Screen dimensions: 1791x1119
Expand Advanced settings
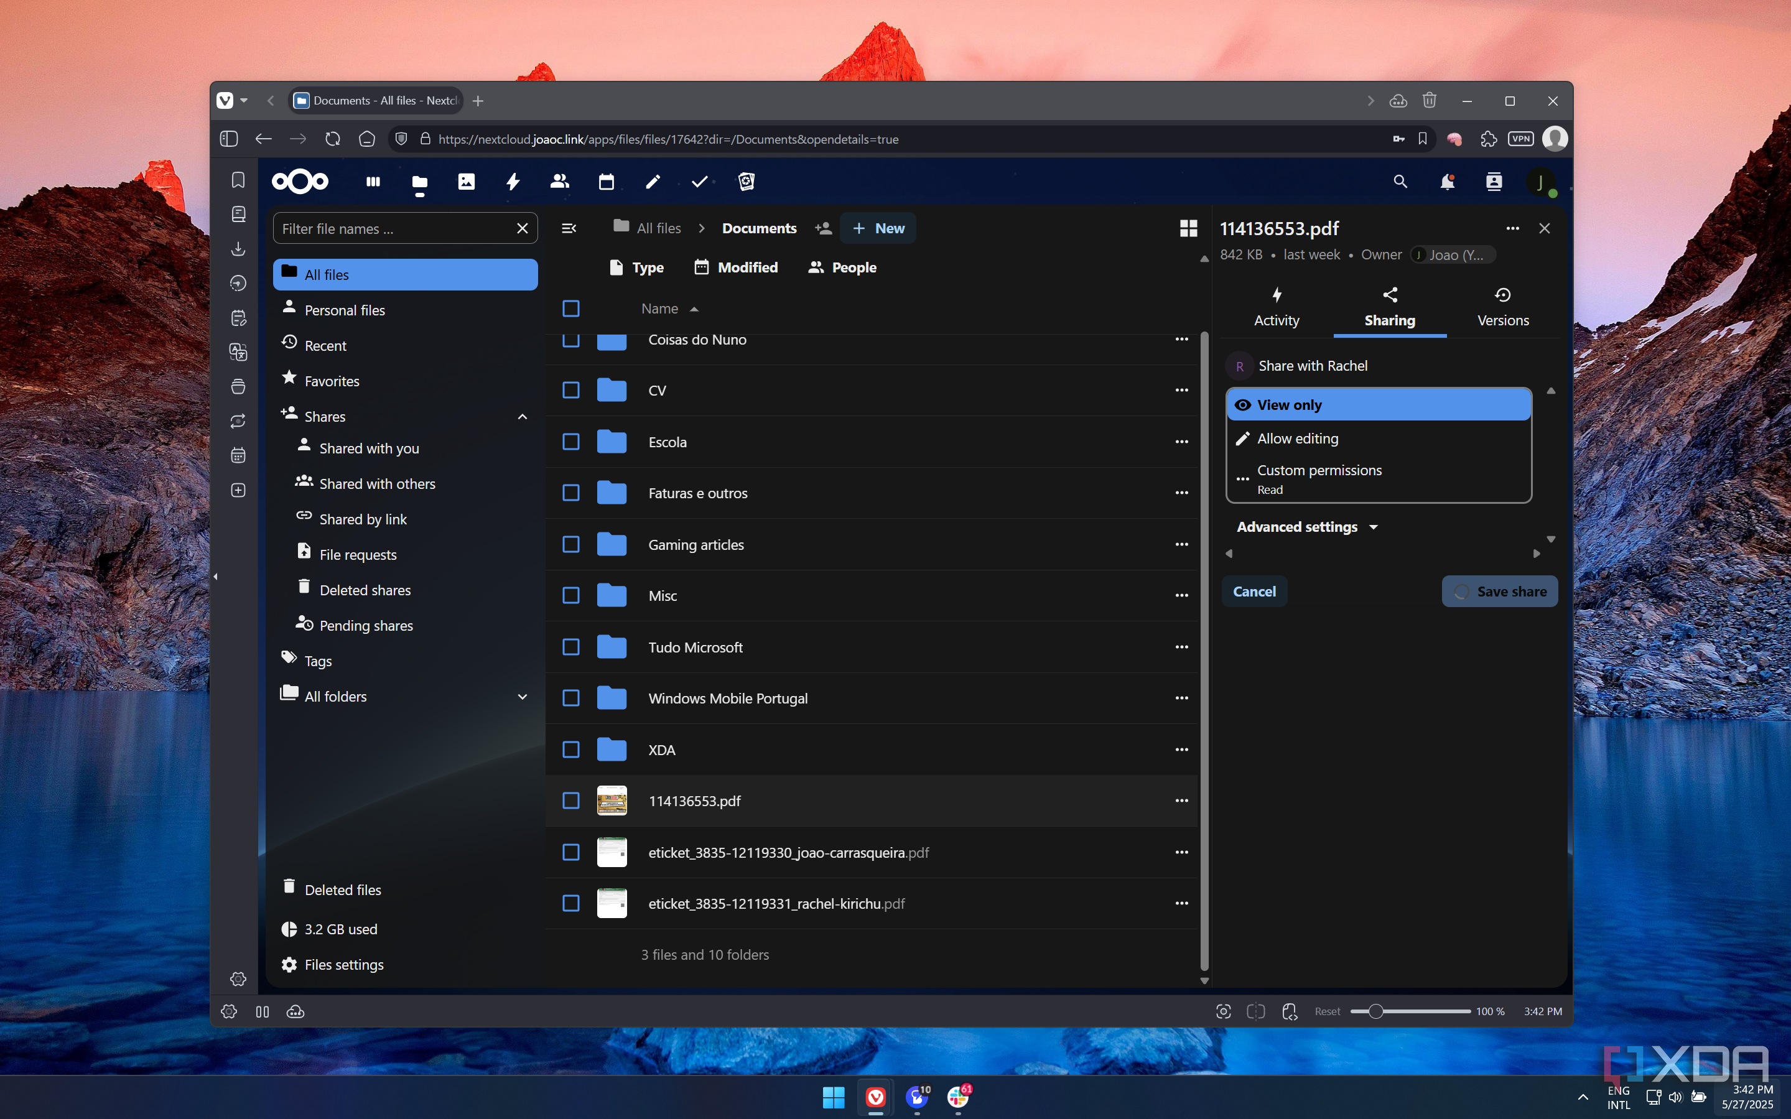pos(1307,527)
